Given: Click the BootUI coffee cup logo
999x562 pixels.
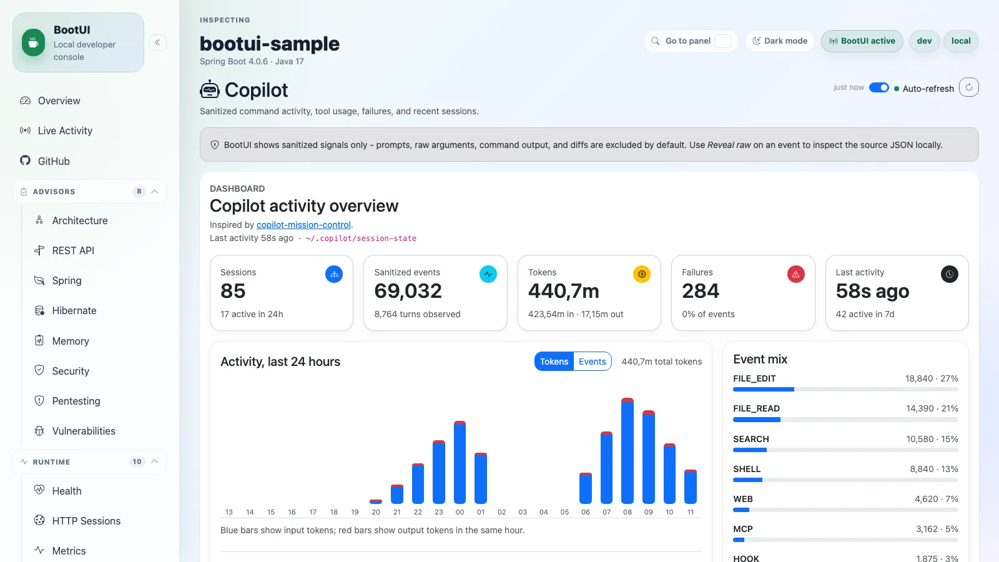Looking at the screenshot, I should [34, 43].
